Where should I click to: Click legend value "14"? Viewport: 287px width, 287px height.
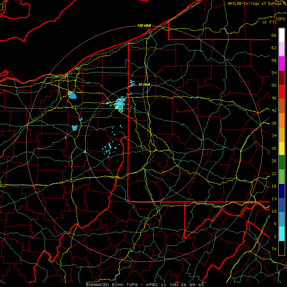coord(274,199)
